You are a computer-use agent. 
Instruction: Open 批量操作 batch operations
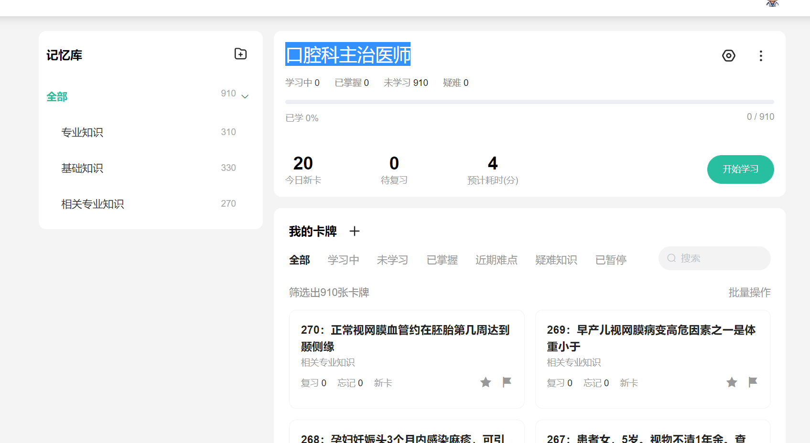pos(749,293)
